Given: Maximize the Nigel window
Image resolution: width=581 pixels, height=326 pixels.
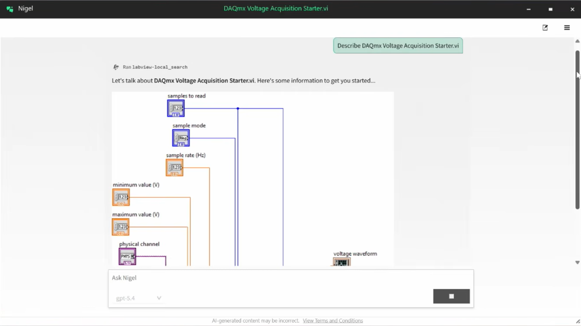Looking at the screenshot, I should tap(550, 9).
